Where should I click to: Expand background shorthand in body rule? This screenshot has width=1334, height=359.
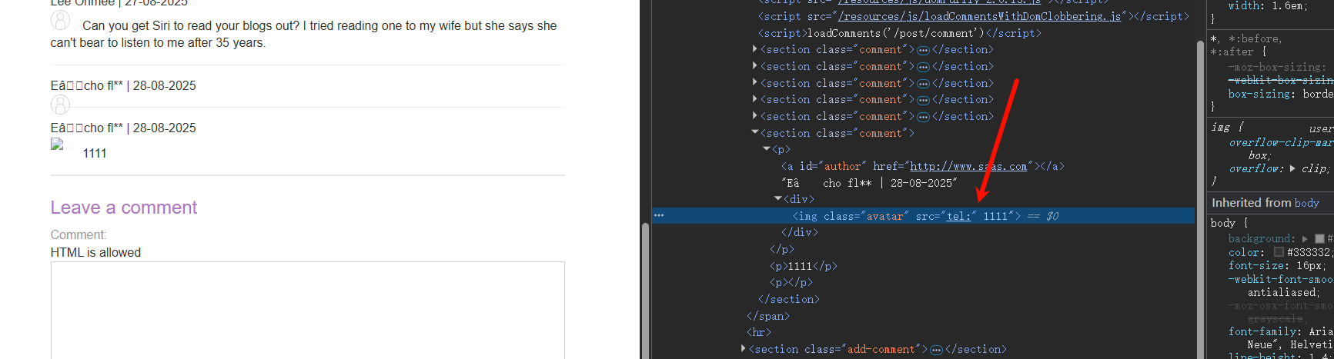pos(1305,239)
